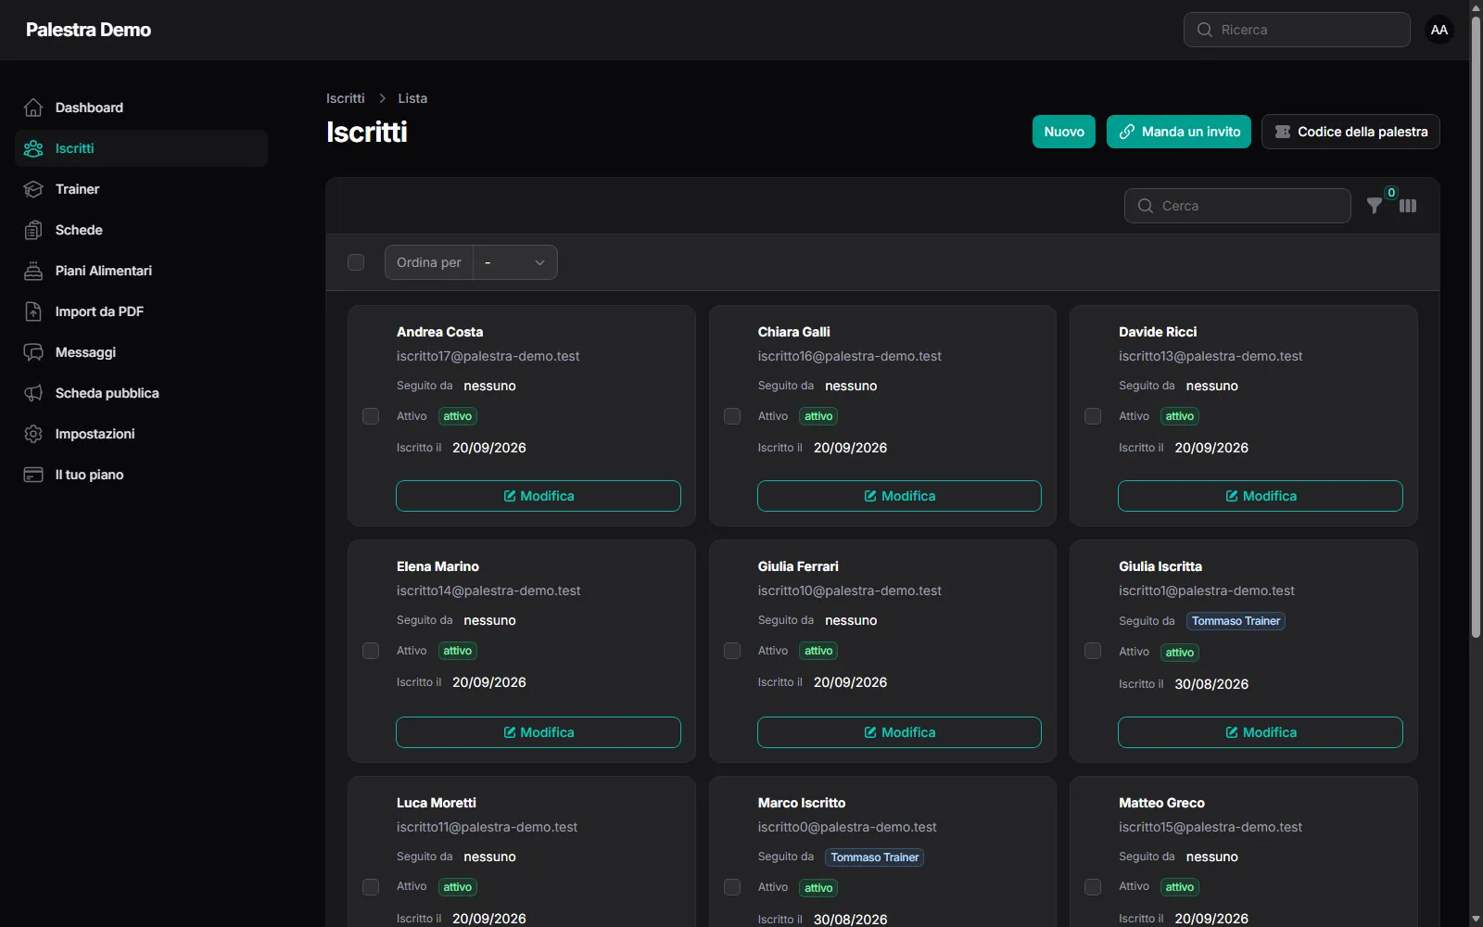Click the edit pencil icon for Chiara Galli
The height and width of the screenshot is (927, 1483).
click(x=870, y=496)
